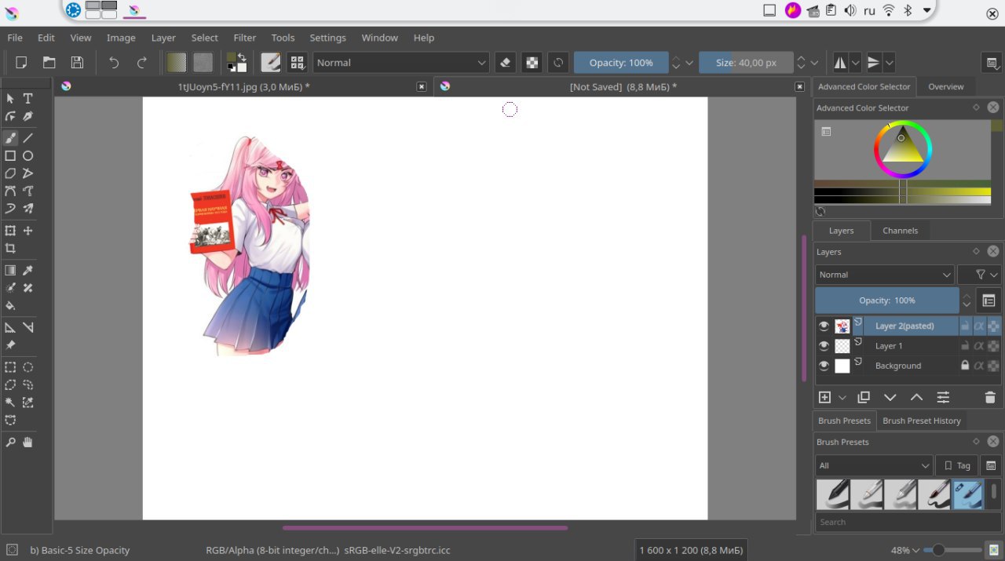
Task: Switch to the Channels tab
Action: [900, 231]
